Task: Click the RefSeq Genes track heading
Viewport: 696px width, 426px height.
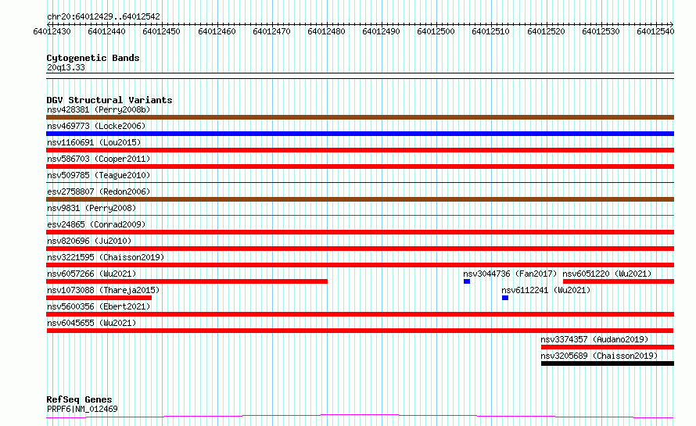Action: [x=79, y=399]
